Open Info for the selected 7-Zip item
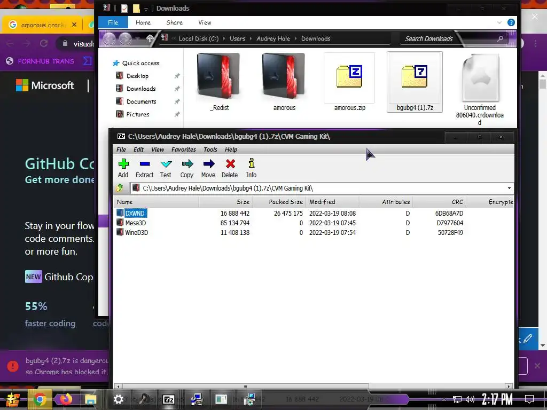The width and height of the screenshot is (547, 410). coord(251,168)
